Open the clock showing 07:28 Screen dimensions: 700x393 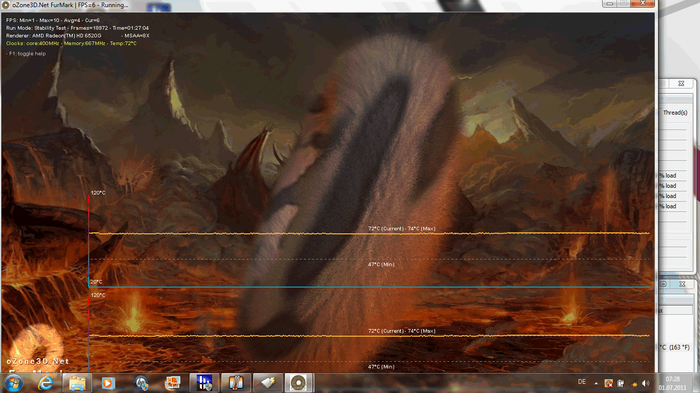point(673,383)
